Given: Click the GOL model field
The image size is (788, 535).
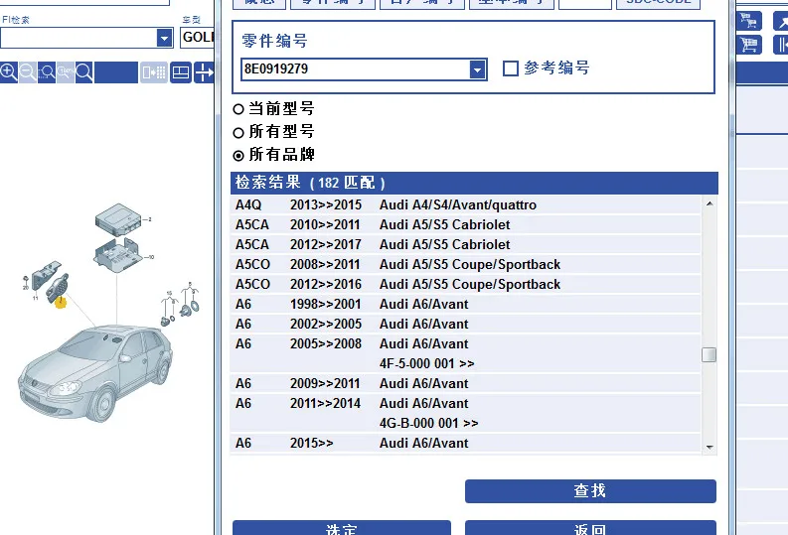Looking at the screenshot, I should (x=198, y=38).
